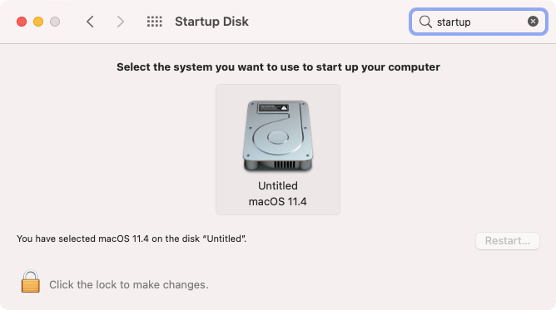Show all preferences via the grid icon

pos(155,22)
